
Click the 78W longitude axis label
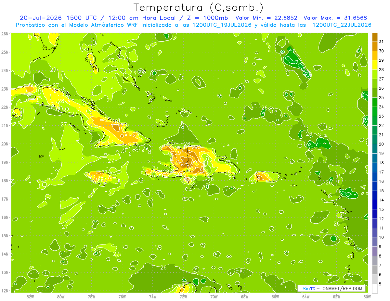click(x=91, y=296)
